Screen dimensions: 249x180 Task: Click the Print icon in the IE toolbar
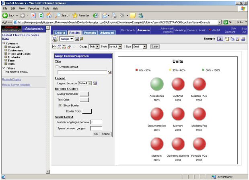114,15
